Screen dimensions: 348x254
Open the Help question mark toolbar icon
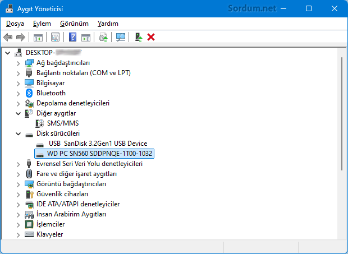point(72,37)
